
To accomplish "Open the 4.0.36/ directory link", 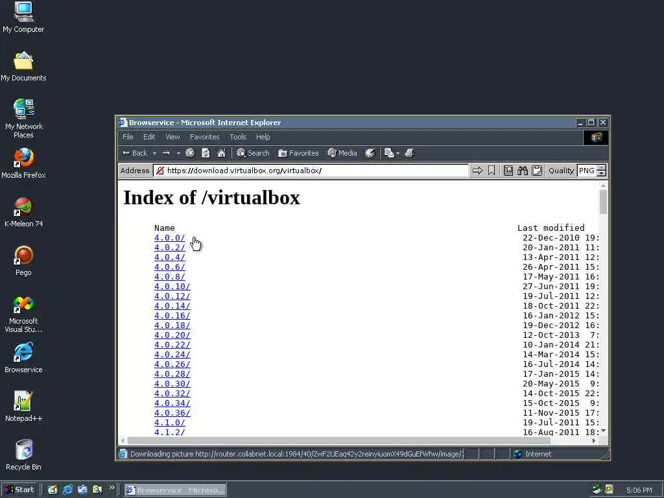I will [x=172, y=413].
